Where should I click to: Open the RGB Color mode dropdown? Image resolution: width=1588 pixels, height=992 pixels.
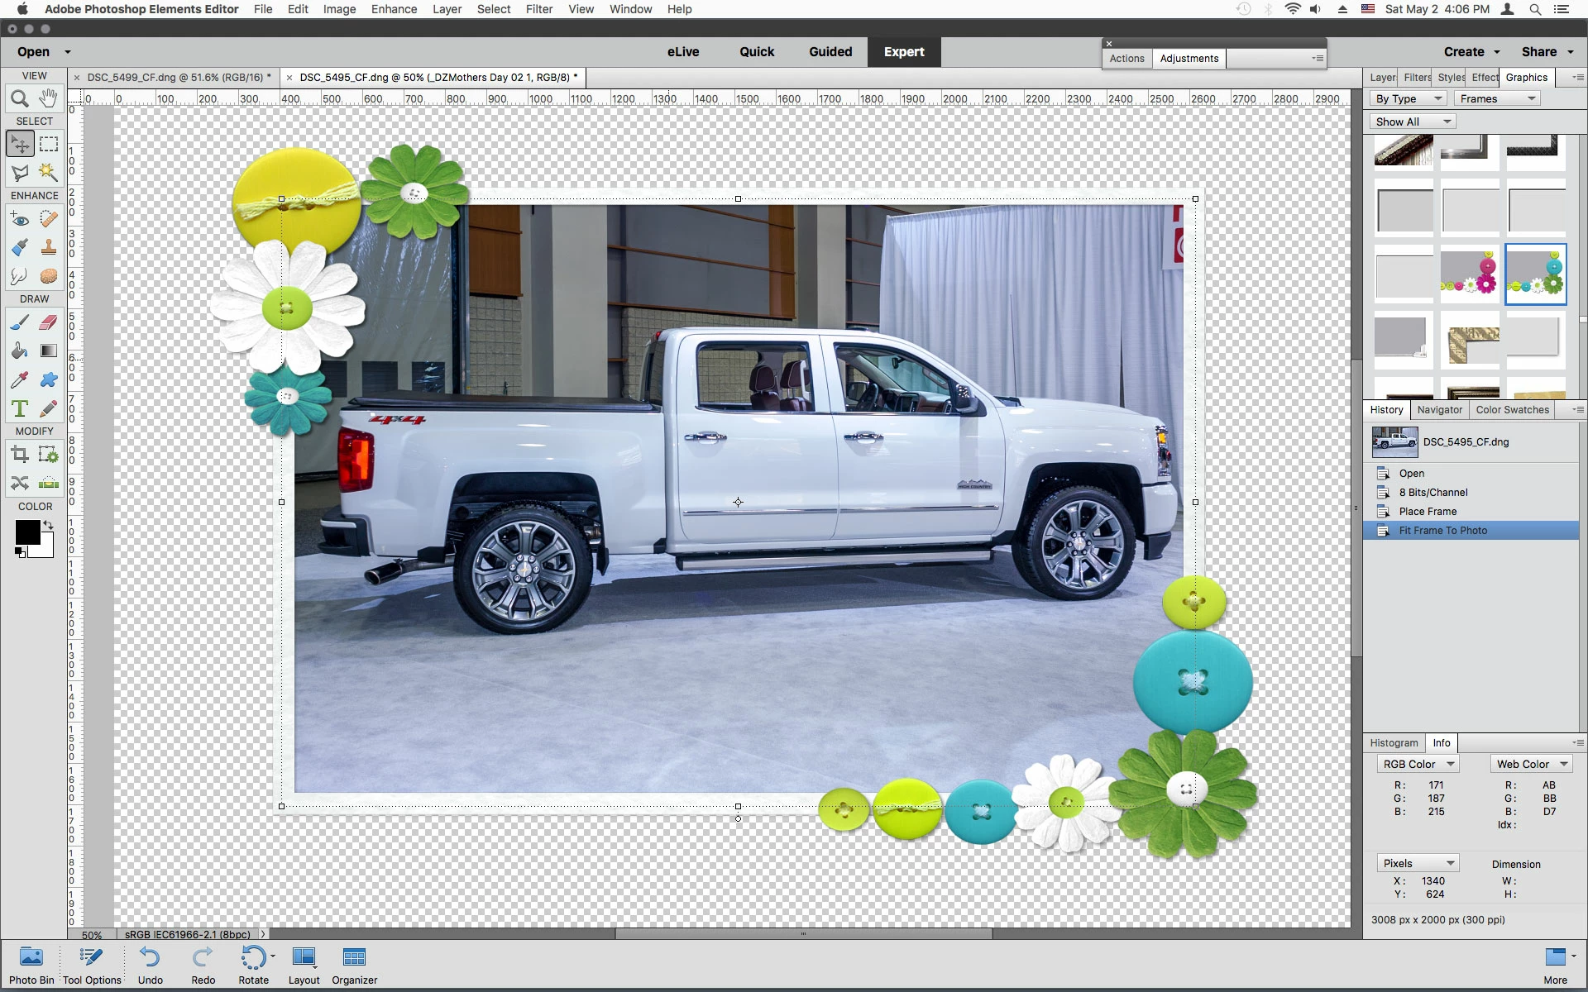(1418, 764)
